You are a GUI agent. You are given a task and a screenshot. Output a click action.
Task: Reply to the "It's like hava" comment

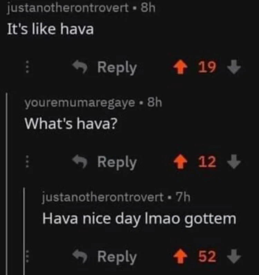coord(105,67)
